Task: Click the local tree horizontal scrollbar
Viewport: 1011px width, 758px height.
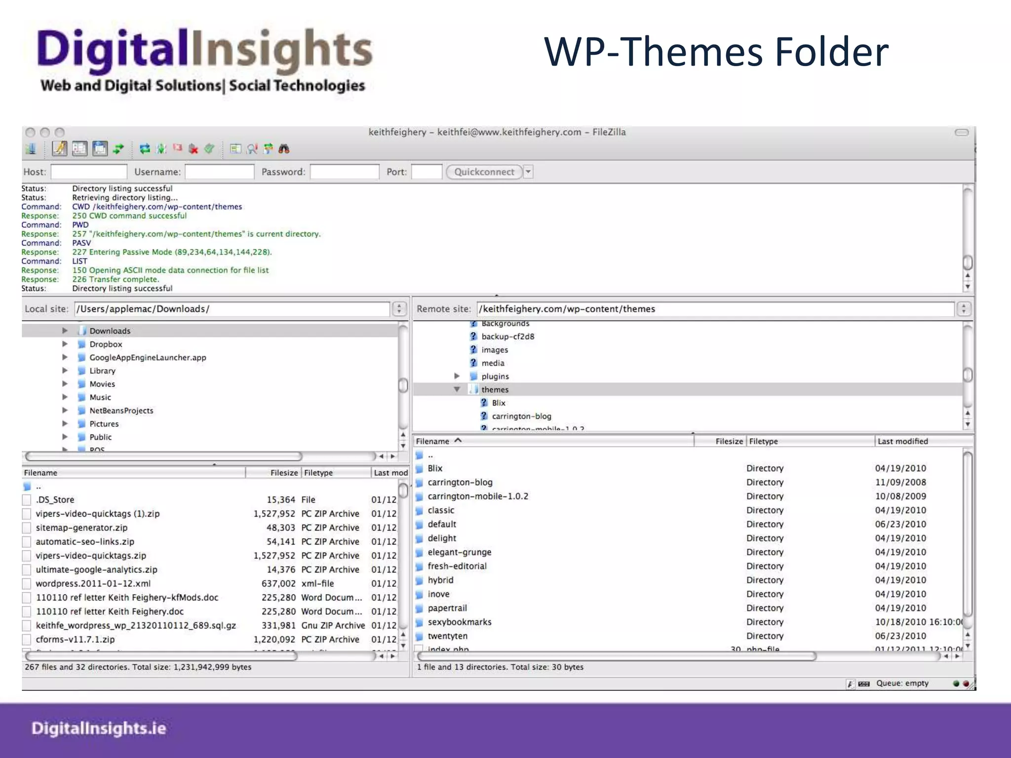Action: [163, 456]
